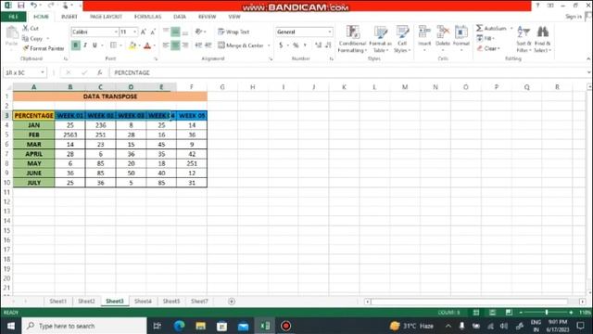Open the Sheet4 worksheet tab

click(143, 301)
